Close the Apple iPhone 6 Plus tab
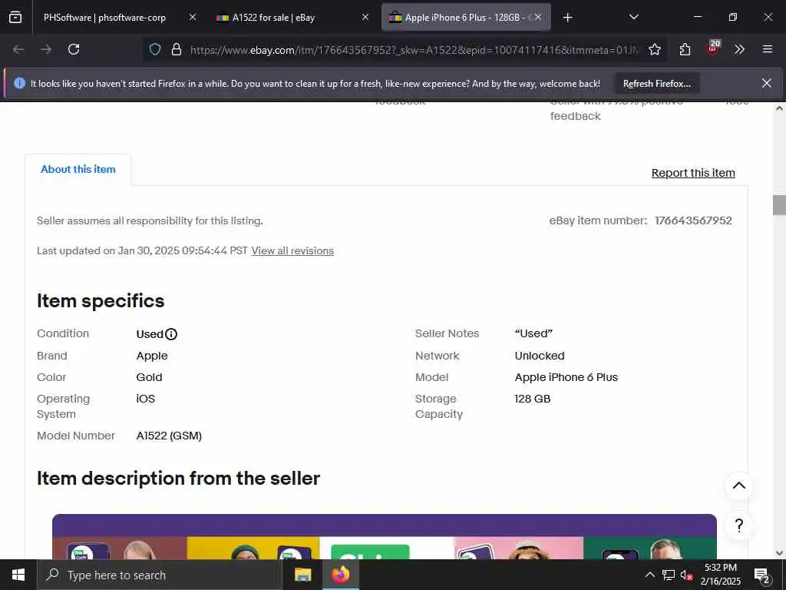This screenshot has width=786, height=590. 538,18
